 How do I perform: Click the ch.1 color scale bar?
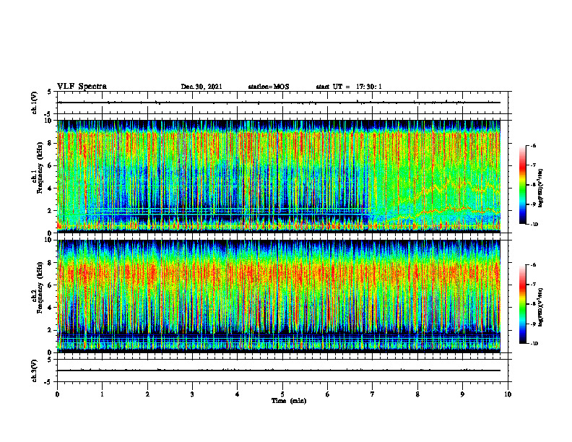pos(522,185)
